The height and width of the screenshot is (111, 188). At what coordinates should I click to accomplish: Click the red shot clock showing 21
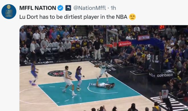pos(162,27)
